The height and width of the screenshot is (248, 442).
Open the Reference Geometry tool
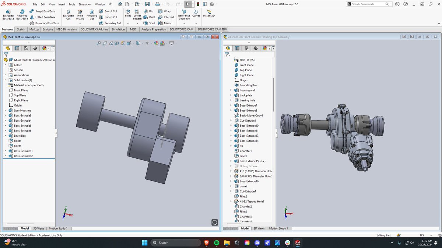[x=184, y=15]
